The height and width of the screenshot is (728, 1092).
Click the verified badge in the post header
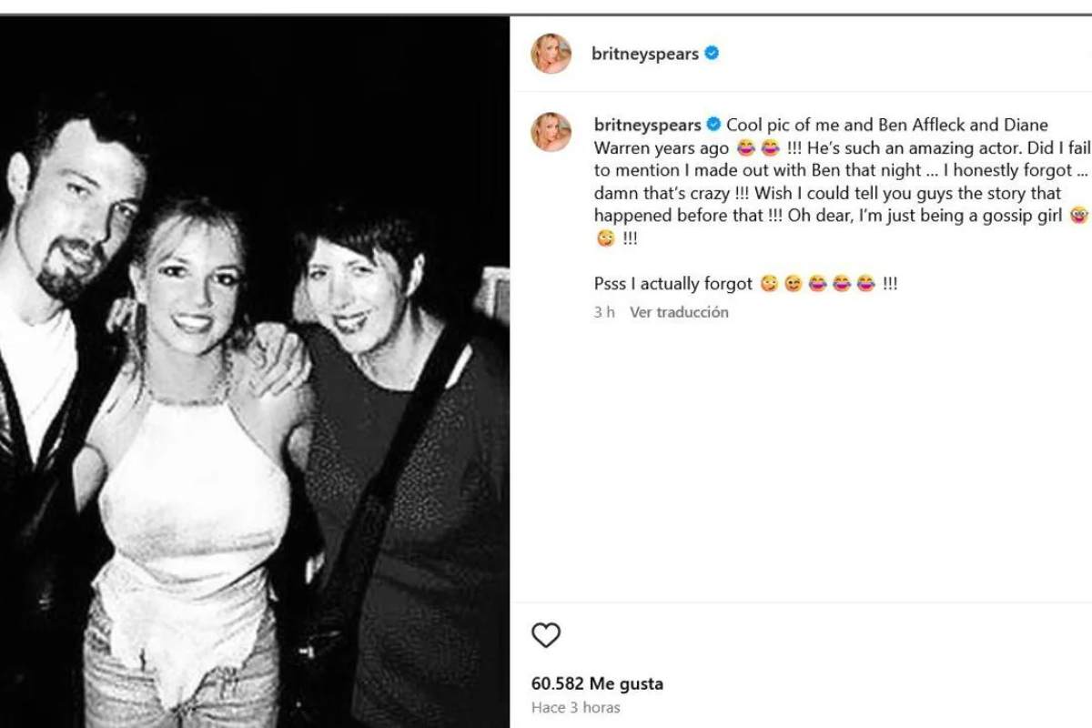click(712, 54)
